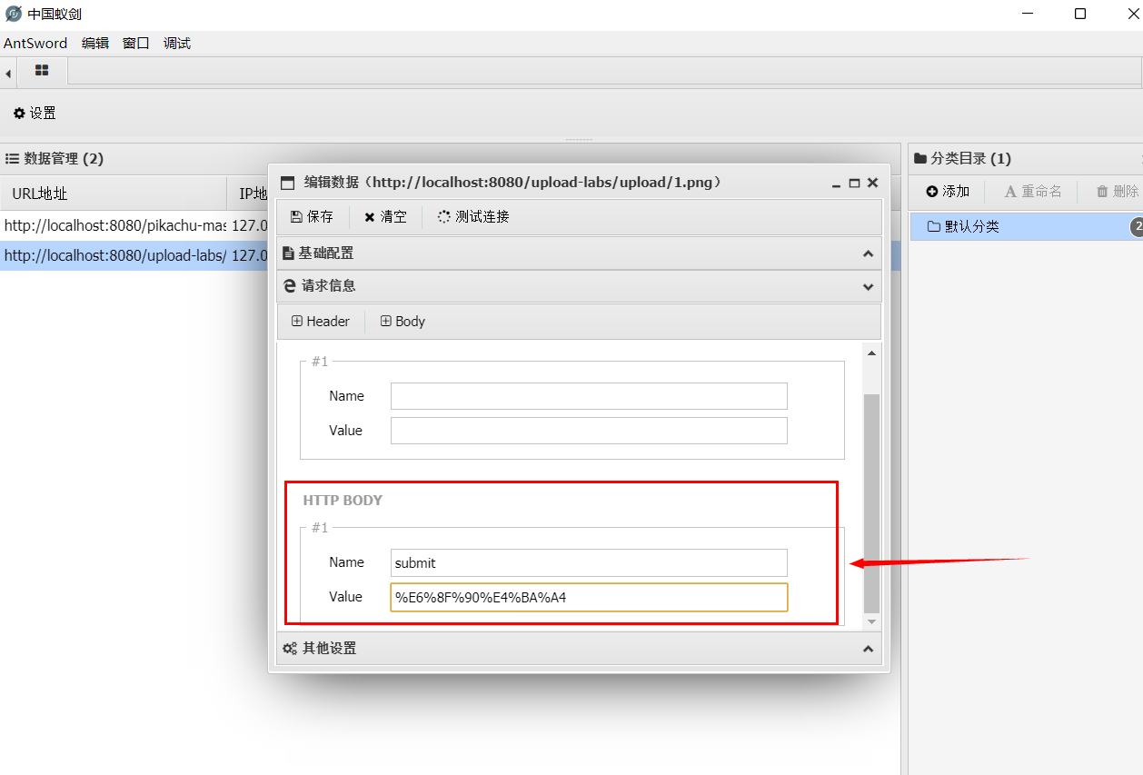Minimize the 中国蚁剑 window
The image size is (1143, 775).
pos(1027,14)
